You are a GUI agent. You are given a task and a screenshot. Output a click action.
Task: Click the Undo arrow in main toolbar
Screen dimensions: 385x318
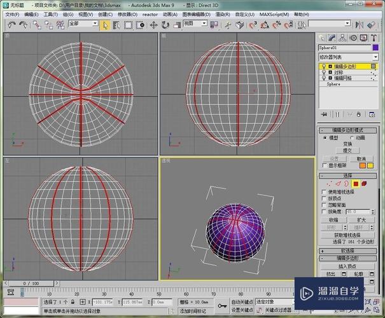[11, 25]
